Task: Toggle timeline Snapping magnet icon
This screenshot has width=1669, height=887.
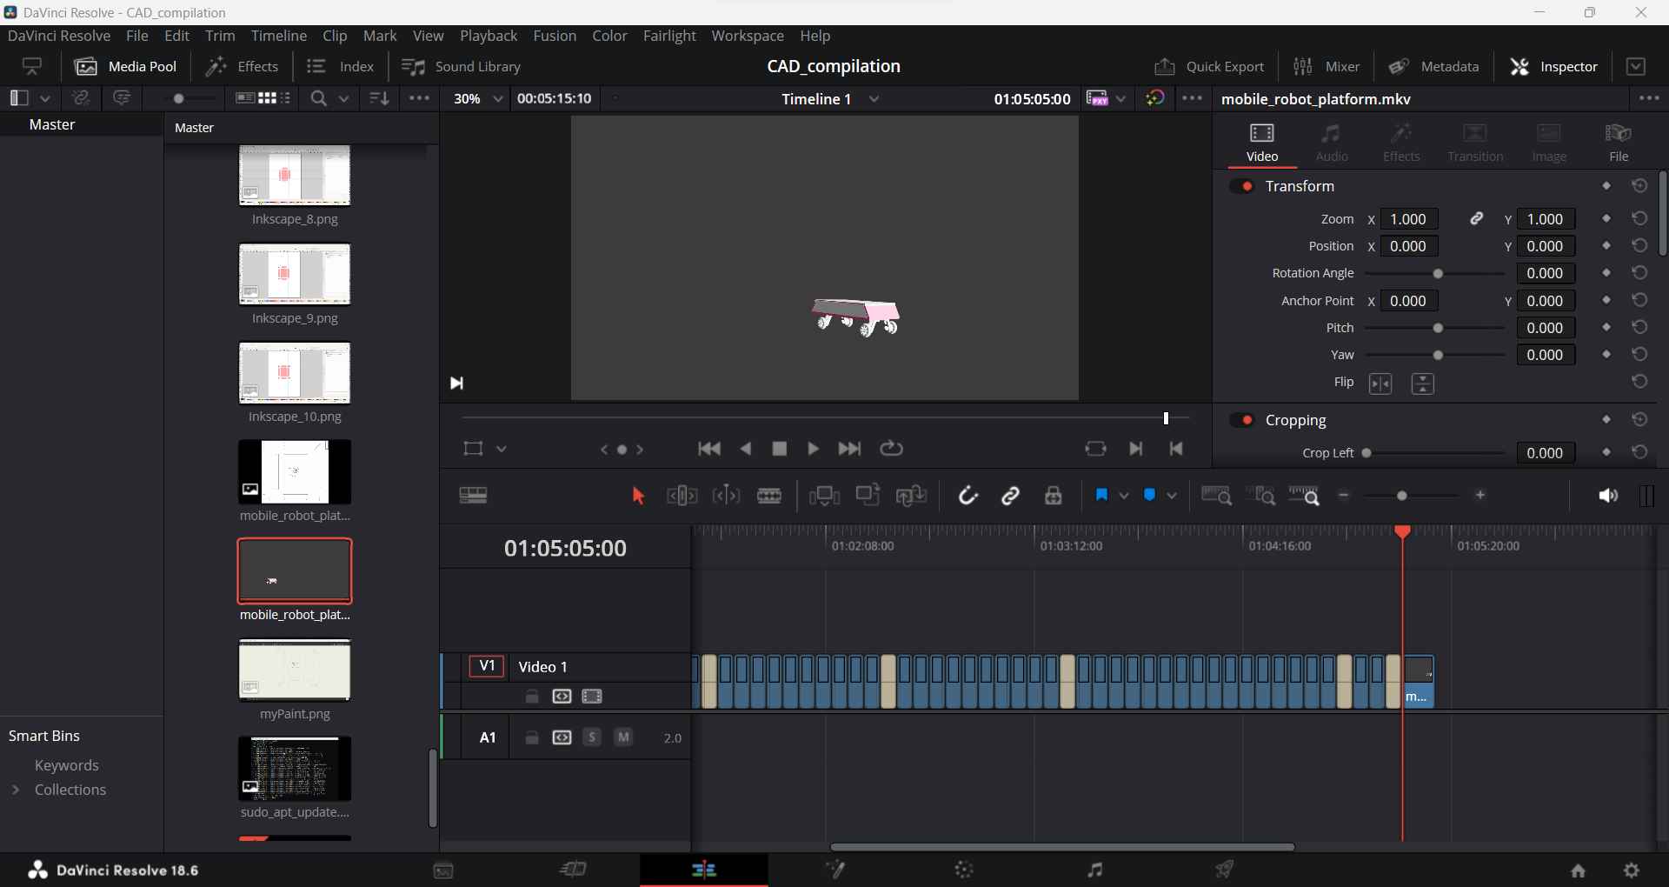Action: (x=967, y=496)
